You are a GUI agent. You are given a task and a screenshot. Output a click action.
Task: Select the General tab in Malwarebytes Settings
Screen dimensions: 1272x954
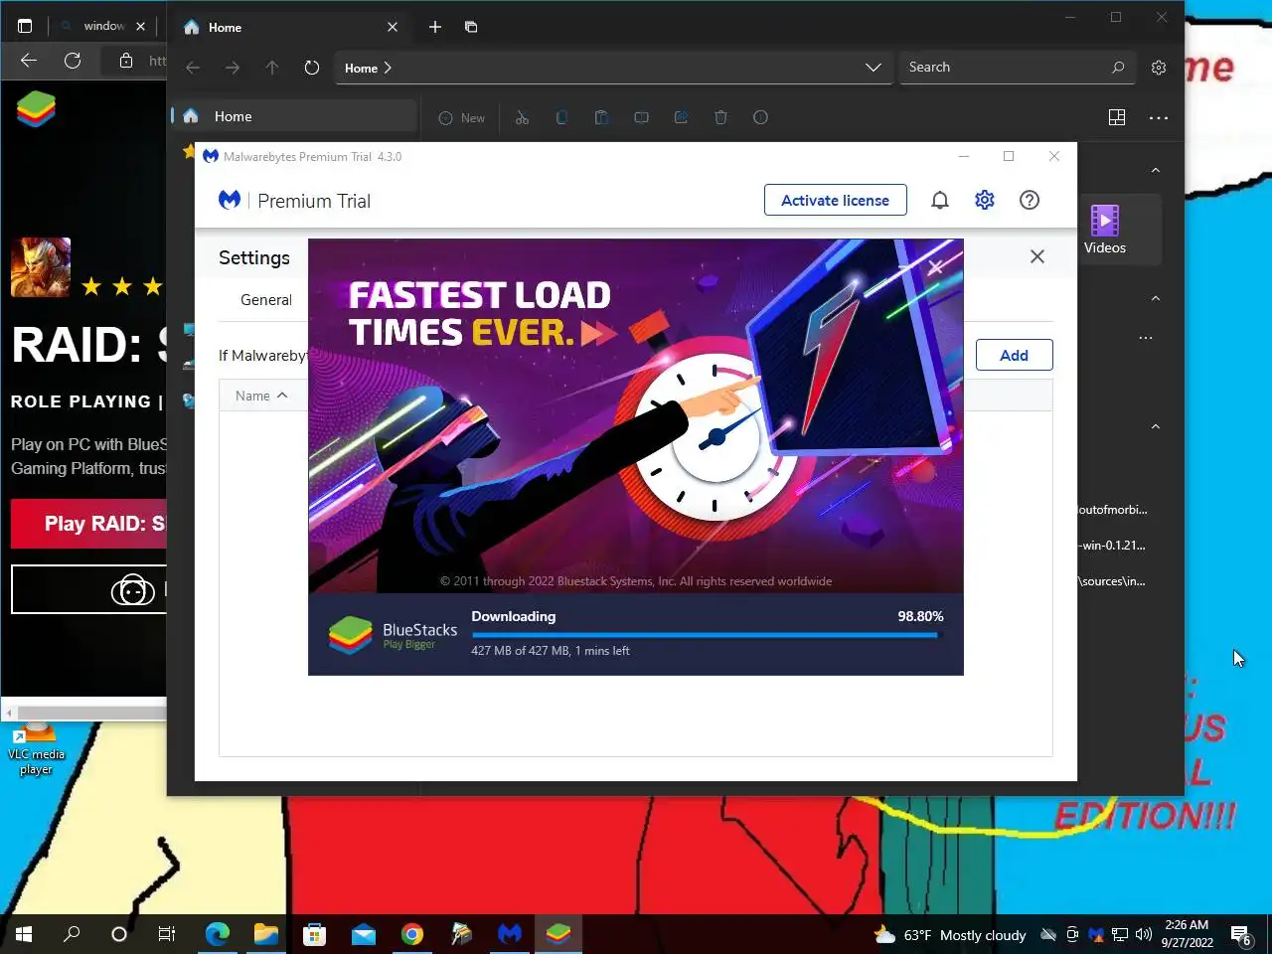click(265, 299)
